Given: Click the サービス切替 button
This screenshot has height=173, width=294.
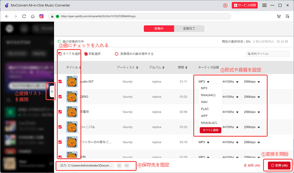Looking at the screenshot, I should [245, 5].
